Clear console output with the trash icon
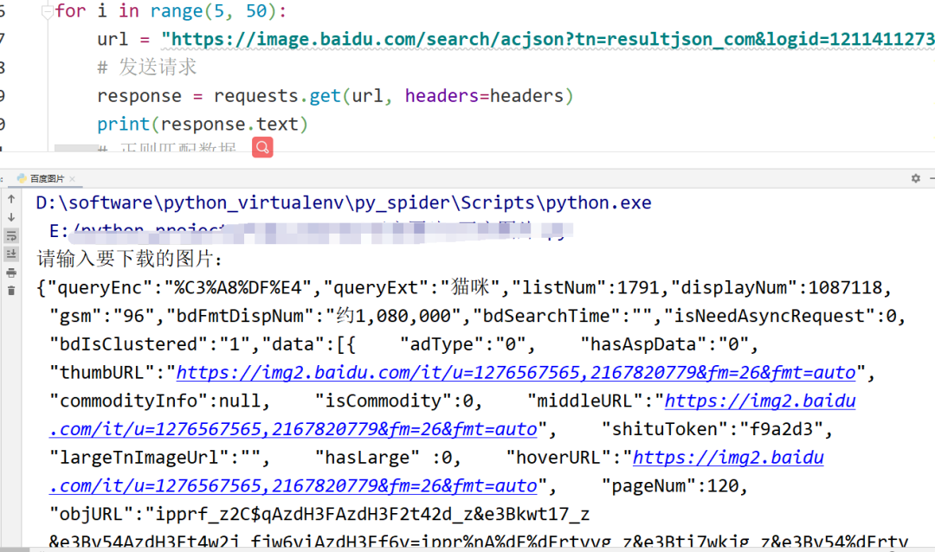 point(11,291)
